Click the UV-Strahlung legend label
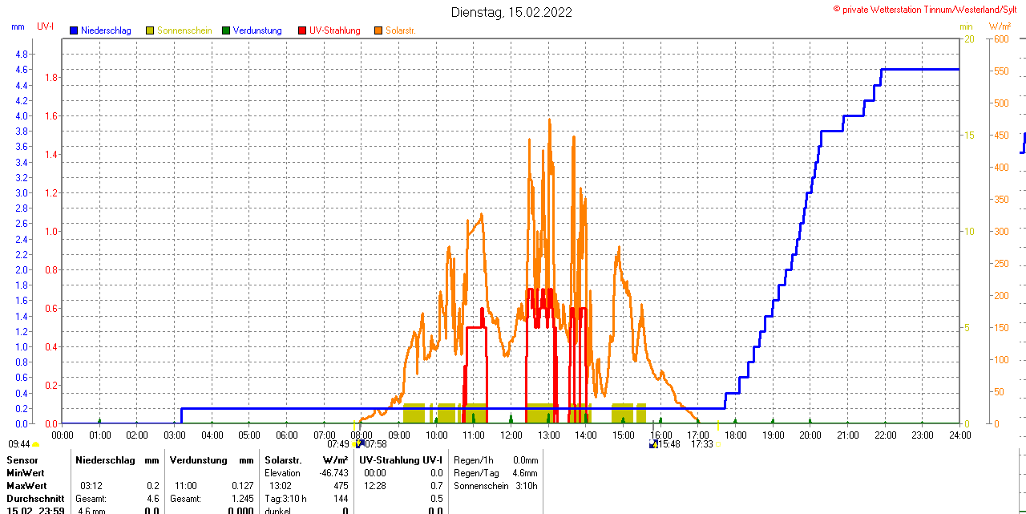 [334, 30]
